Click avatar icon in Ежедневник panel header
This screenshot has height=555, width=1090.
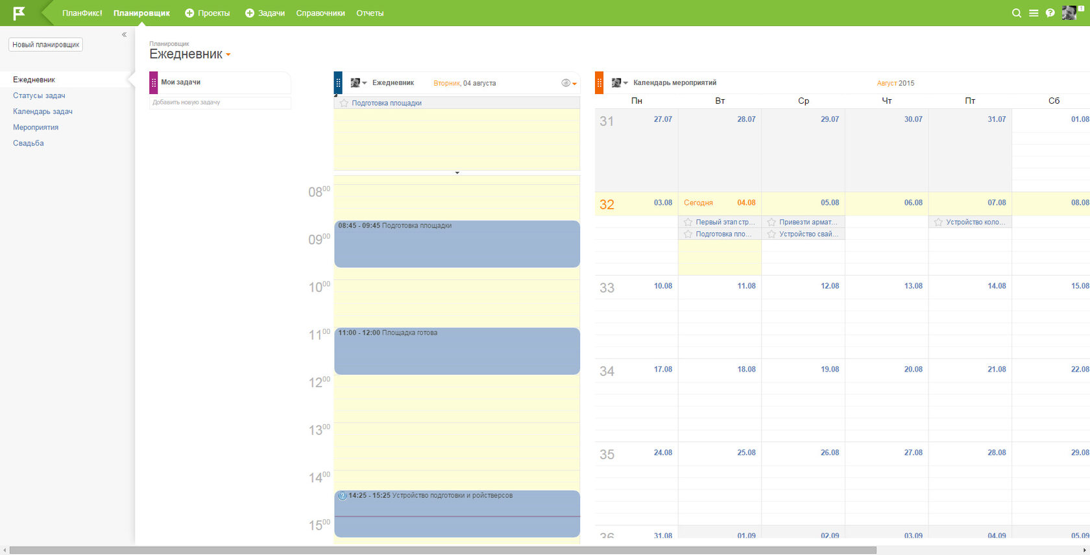pos(356,83)
